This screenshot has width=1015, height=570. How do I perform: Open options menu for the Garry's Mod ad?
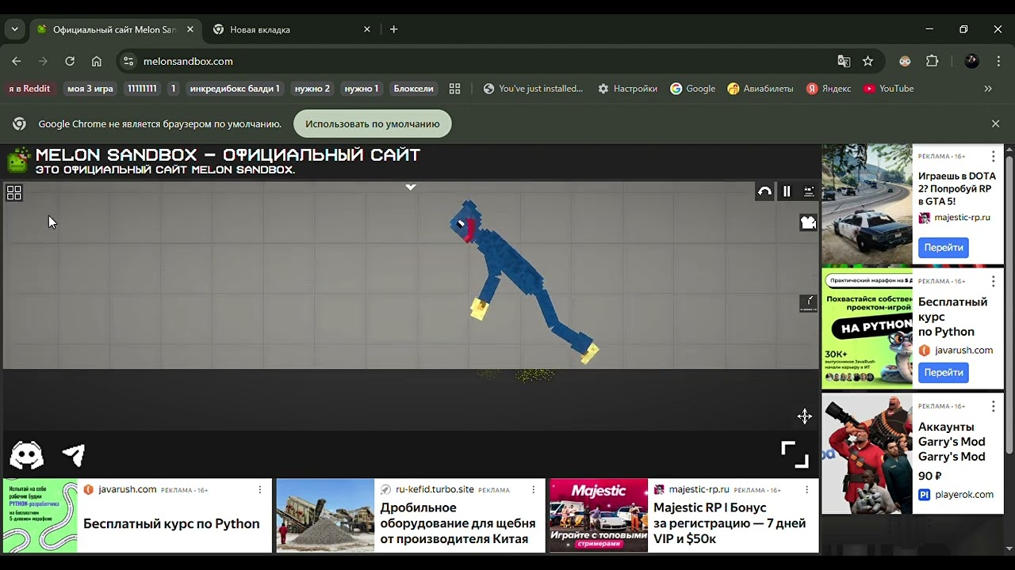point(993,406)
